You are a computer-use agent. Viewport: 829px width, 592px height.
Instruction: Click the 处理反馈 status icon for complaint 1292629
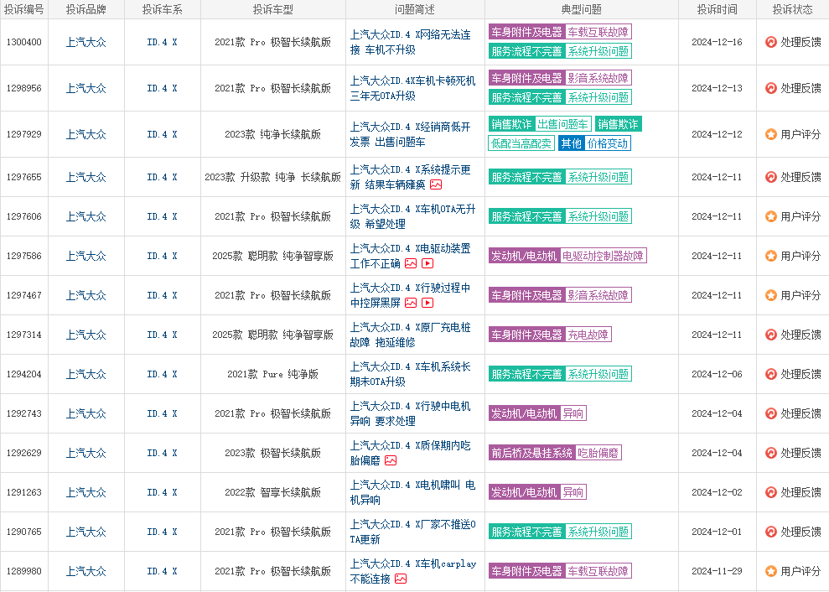[x=771, y=453]
